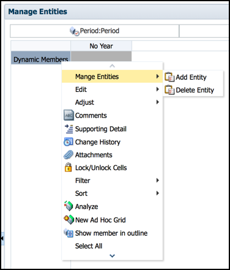This screenshot has height=270, width=230.
Task: Open the Filter menu item
Action: (x=112, y=181)
